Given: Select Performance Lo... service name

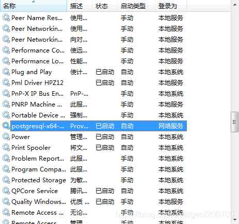Looking at the screenshot, I should point(38,61).
